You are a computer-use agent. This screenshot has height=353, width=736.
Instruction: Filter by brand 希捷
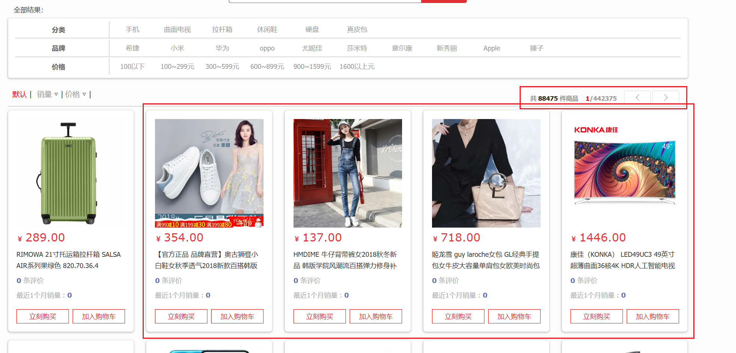tap(133, 48)
